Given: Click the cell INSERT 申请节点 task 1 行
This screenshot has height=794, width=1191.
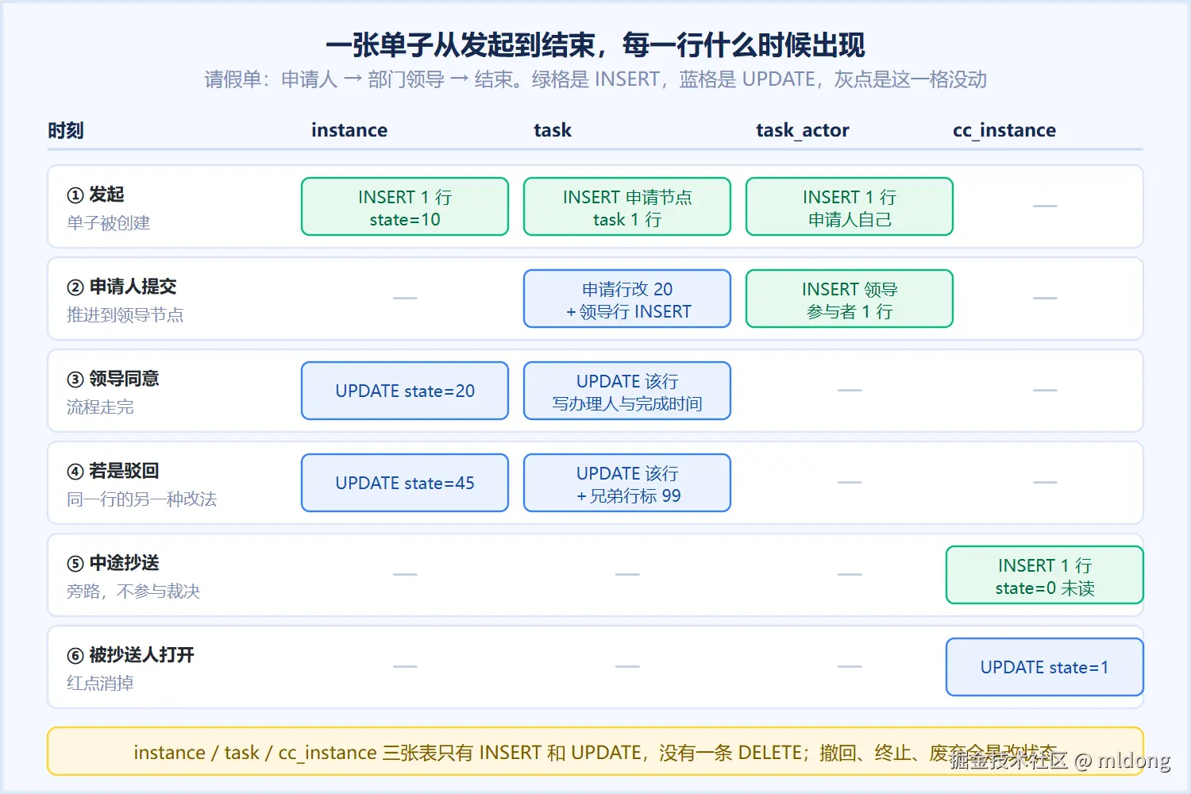Looking at the screenshot, I should point(627,206).
